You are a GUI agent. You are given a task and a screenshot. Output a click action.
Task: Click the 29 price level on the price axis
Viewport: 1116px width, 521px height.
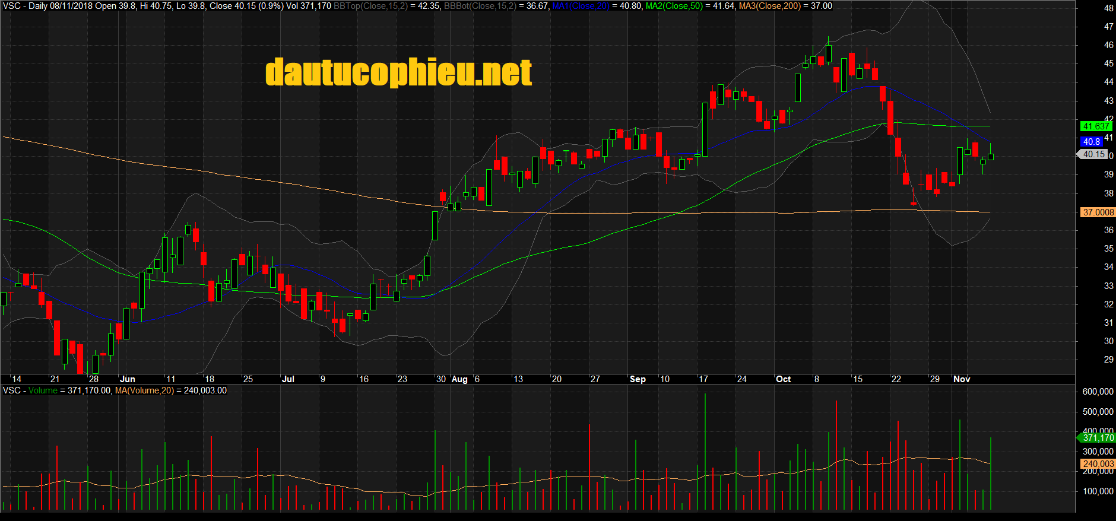click(1108, 360)
